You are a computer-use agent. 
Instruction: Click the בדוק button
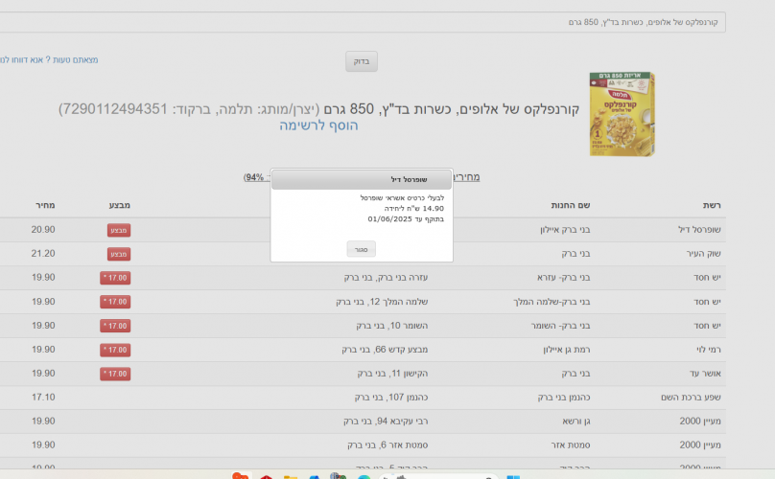[x=362, y=61]
